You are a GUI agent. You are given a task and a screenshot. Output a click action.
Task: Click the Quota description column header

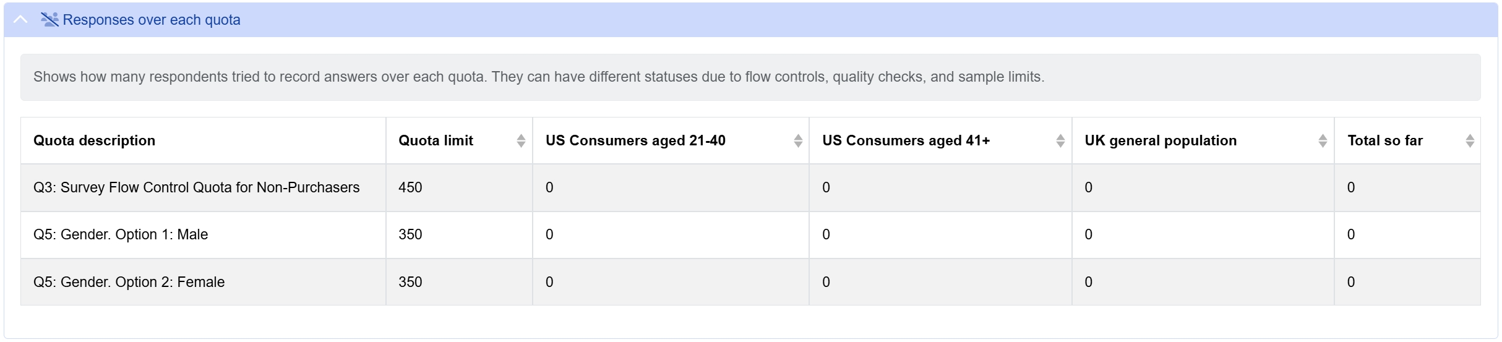pyautogui.click(x=94, y=141)
